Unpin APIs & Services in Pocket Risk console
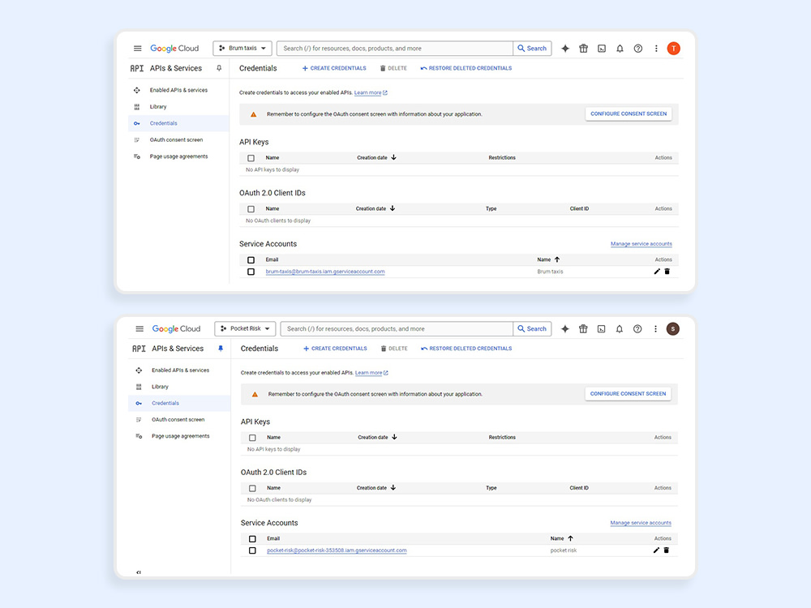Viewport: 811px width, 608px height. click(221, 349)
